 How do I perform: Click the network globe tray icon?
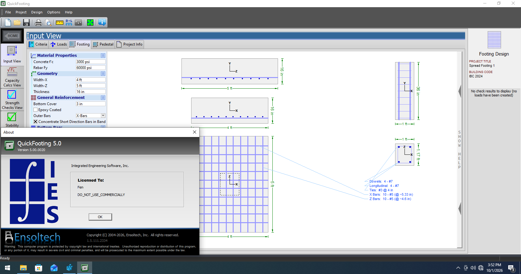click(481, 268)
